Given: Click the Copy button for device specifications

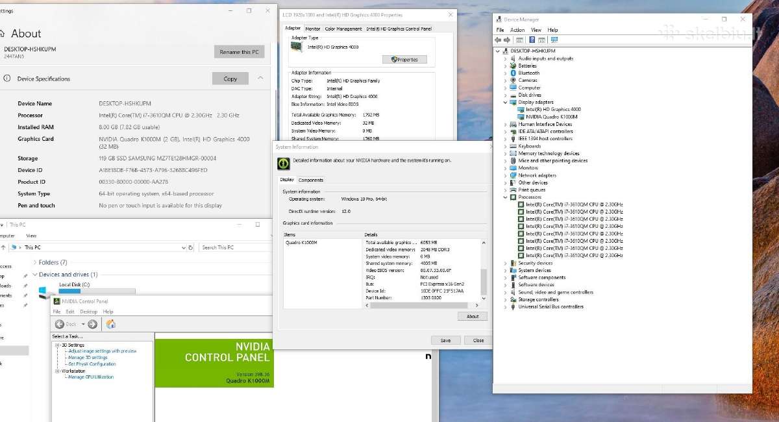Looking at the screenshot, I should [230, 79].
